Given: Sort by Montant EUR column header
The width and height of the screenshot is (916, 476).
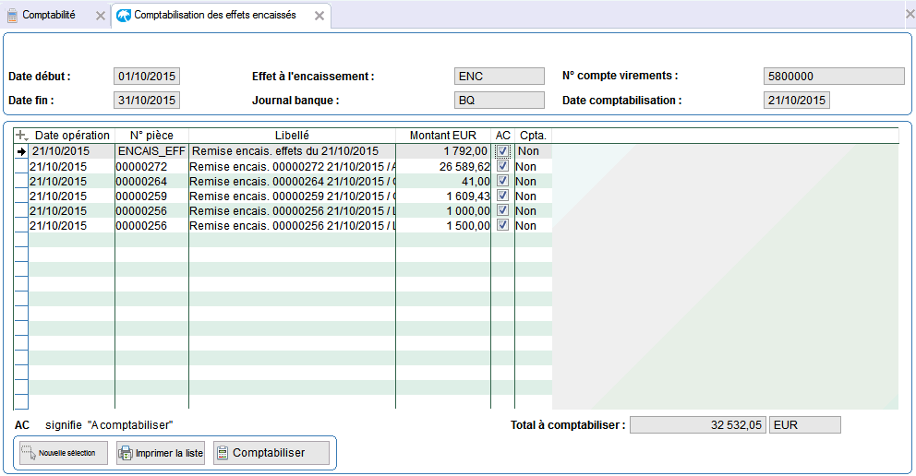Looking at the screenshot, I should click(443, 136).
